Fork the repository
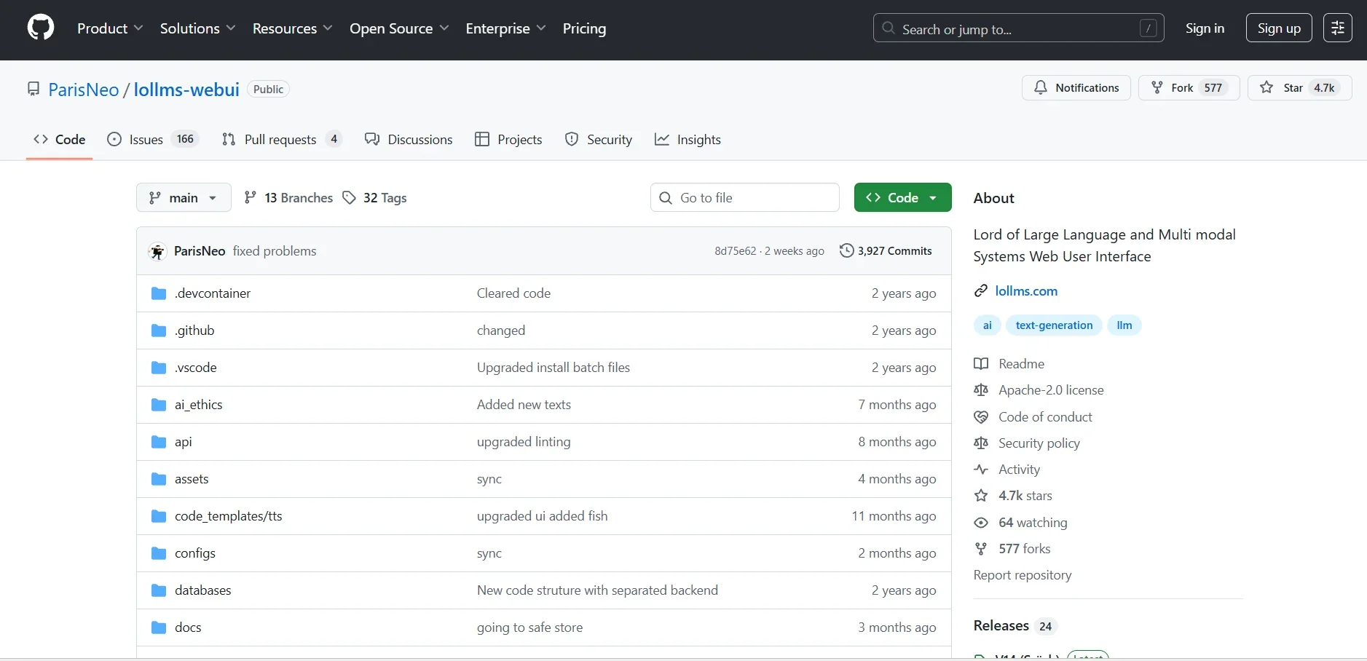 (1189, 87)
